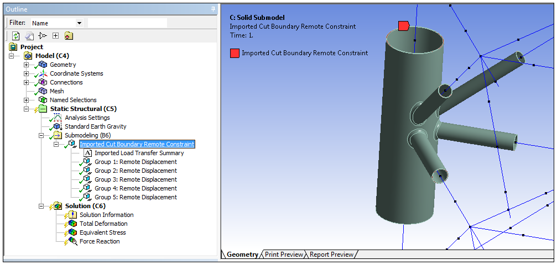Open the Report Preview tab
Viewport: 557px width, 265px height.
pyautogui.click(x=331, y=255)
